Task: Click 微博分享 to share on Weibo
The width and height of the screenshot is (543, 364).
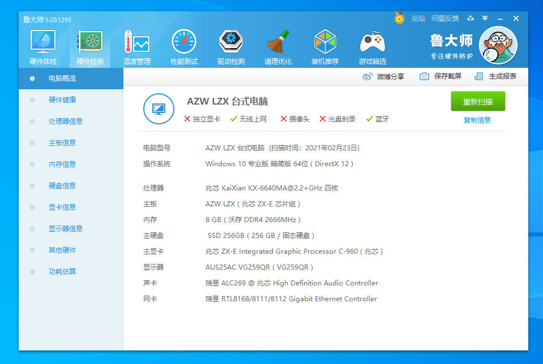Action: tap(391, 76)
